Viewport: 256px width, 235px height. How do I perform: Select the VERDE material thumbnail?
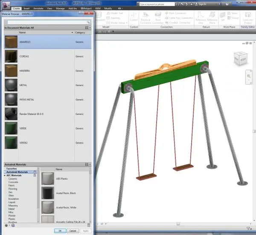click(11, 128)
